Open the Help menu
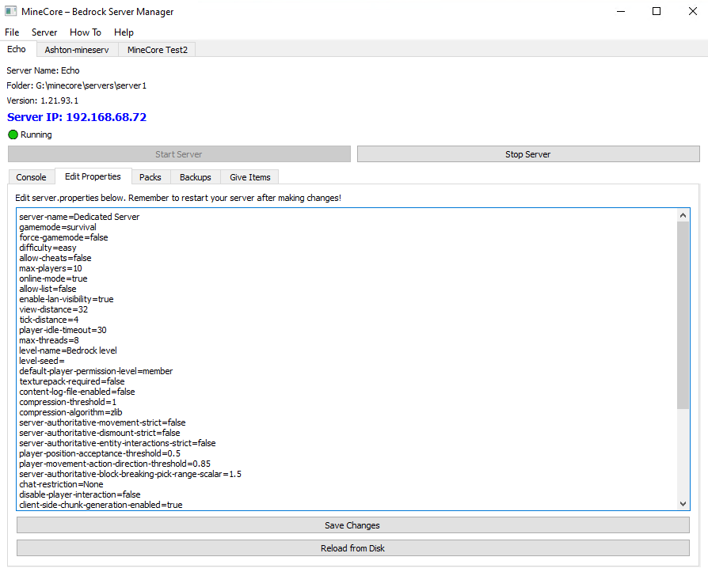This screenshot has height=572, width=708. click(x=124, y=32)
